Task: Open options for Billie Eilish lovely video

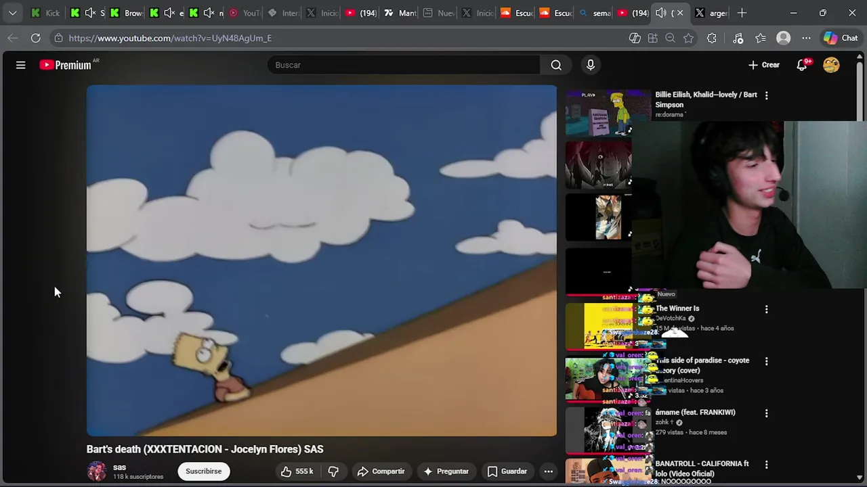Action: (x=767, y=95)
